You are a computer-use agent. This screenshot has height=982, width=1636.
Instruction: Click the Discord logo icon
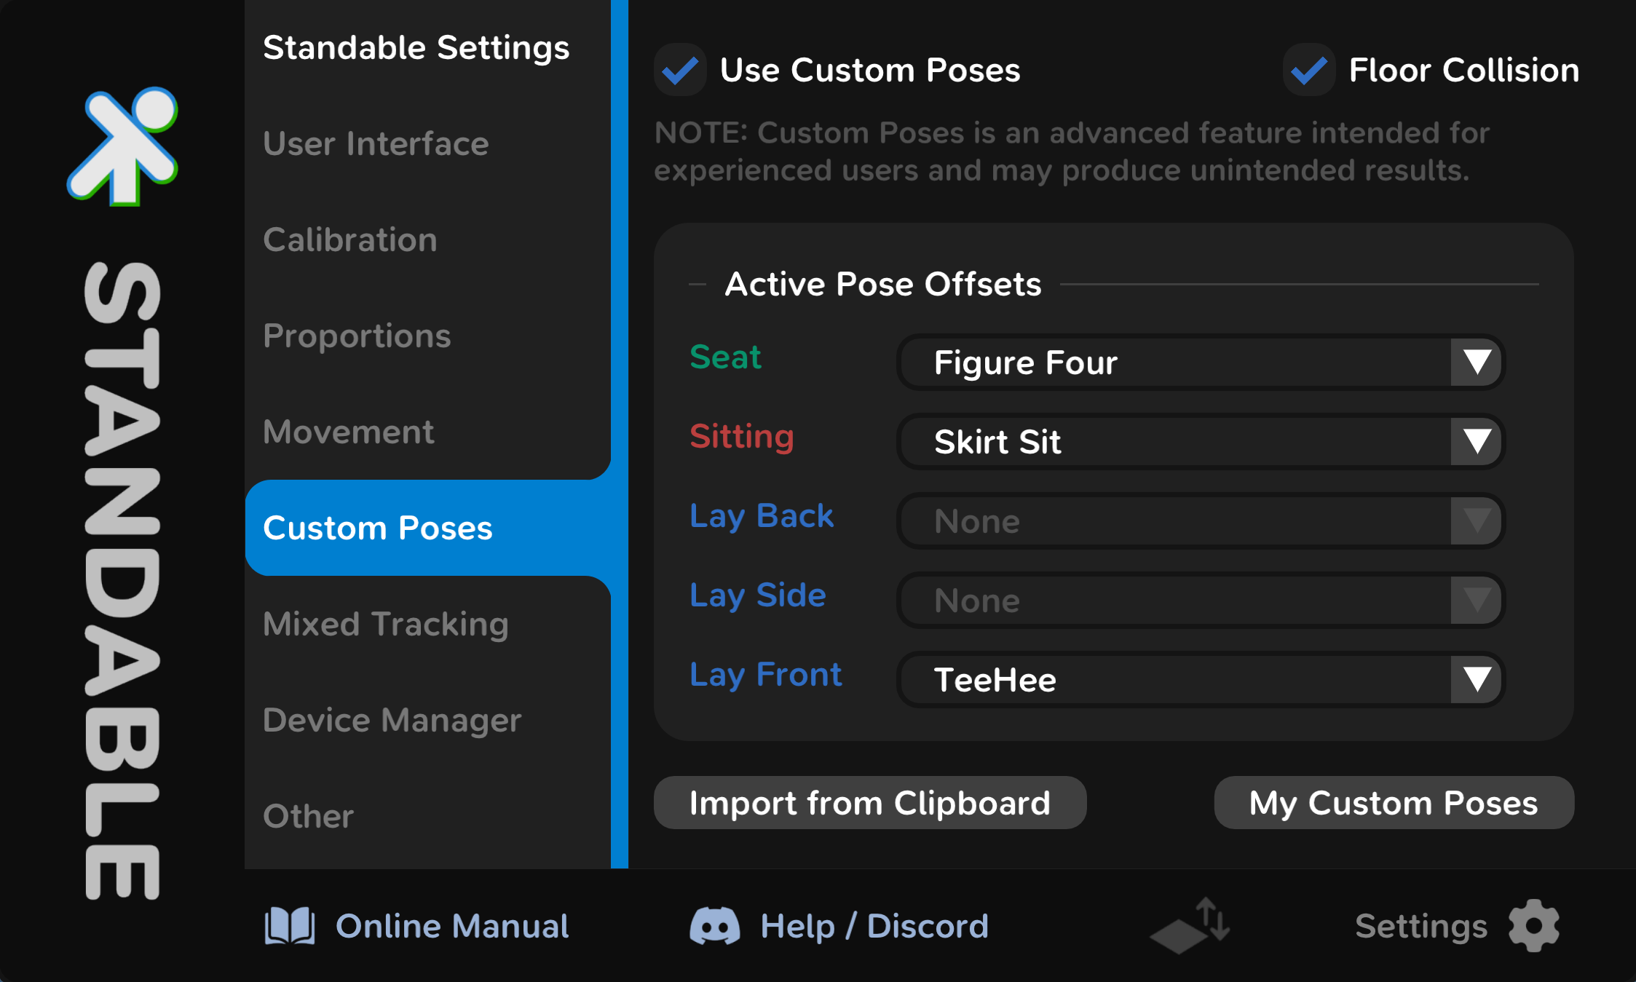714,926
